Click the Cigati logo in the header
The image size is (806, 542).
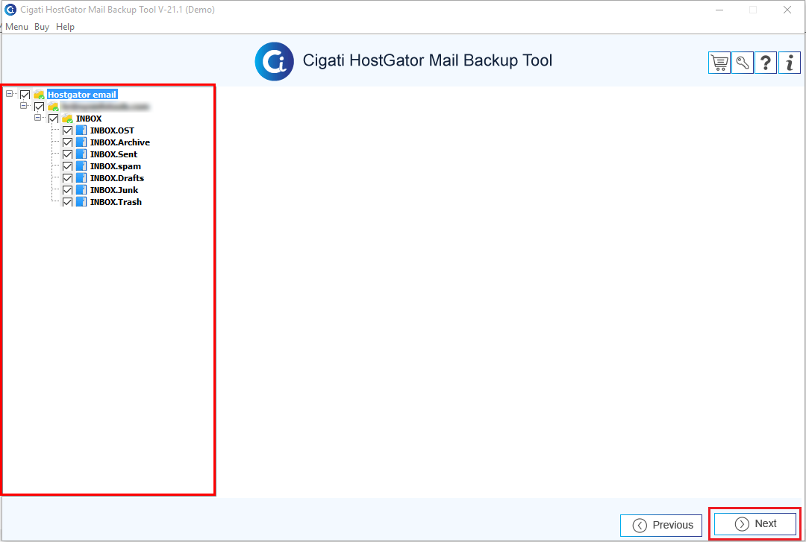tap(275, 62)
